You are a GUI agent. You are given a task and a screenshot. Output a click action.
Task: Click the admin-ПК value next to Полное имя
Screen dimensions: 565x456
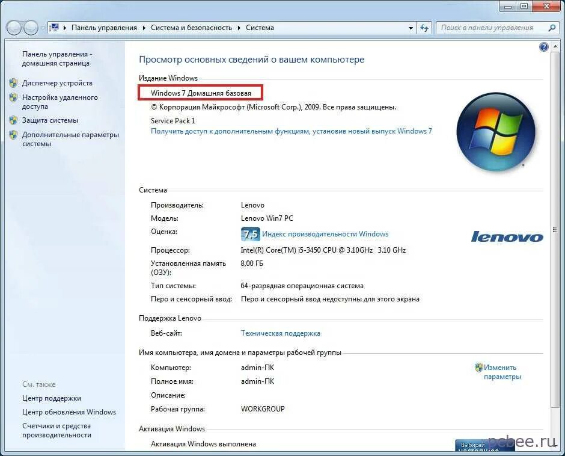(x=257, y=381)
